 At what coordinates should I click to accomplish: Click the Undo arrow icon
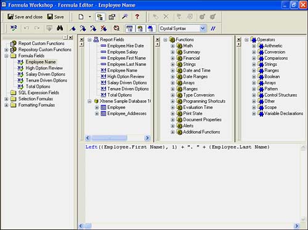pyautogui.click(x=26, y=28)
